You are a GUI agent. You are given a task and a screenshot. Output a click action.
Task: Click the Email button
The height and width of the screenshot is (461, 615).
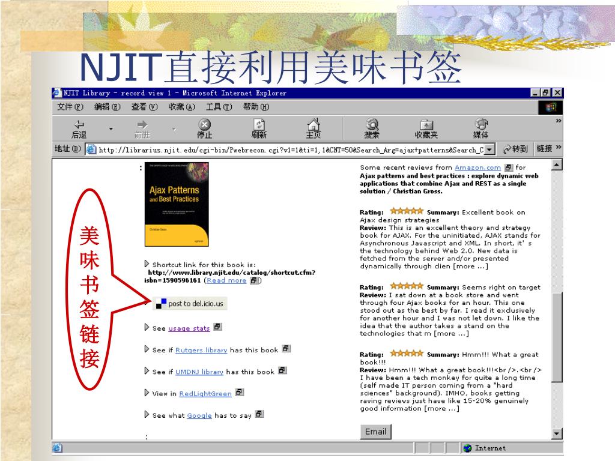click(376, 432)
